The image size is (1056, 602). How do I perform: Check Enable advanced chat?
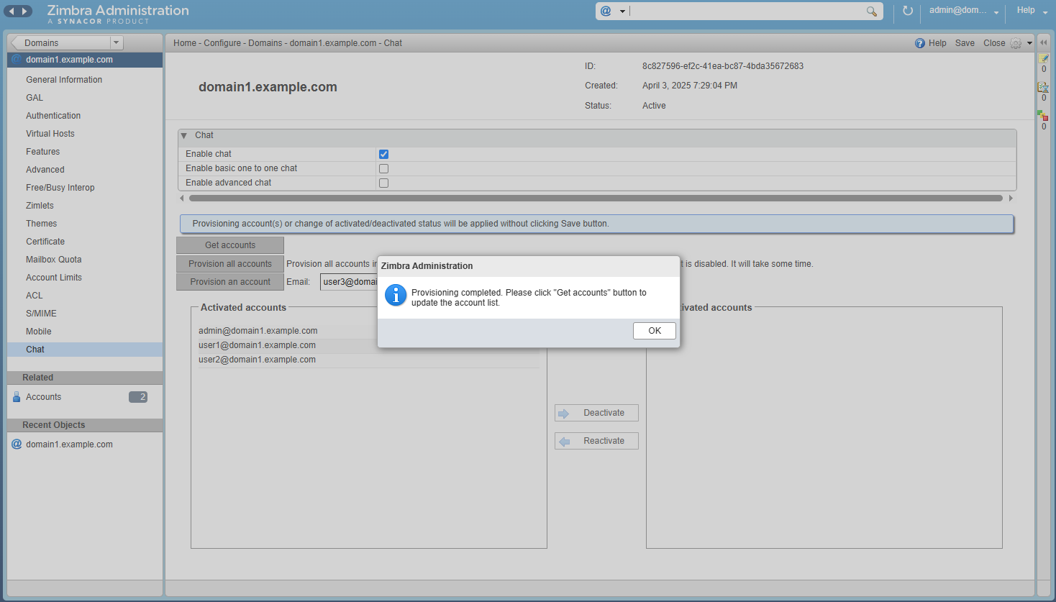pos(383,183)
